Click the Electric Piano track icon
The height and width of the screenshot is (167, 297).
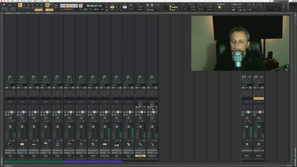(x=105, y=144)
